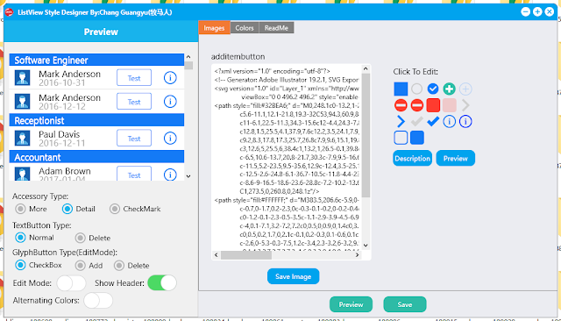Click Test button for Mark Anderson 2016-12-12
Screen dimensions: 561x321
pos(134,102)
